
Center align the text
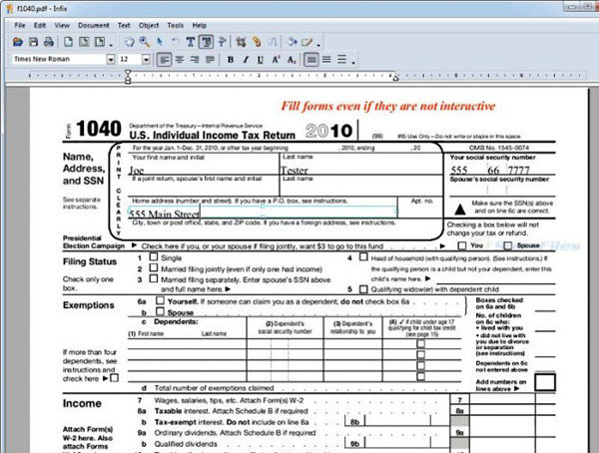[x=179, y=60]
